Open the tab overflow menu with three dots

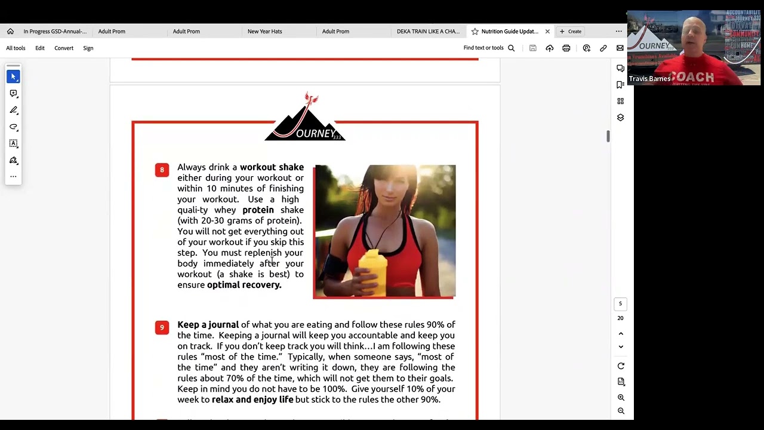coord(618,32)
